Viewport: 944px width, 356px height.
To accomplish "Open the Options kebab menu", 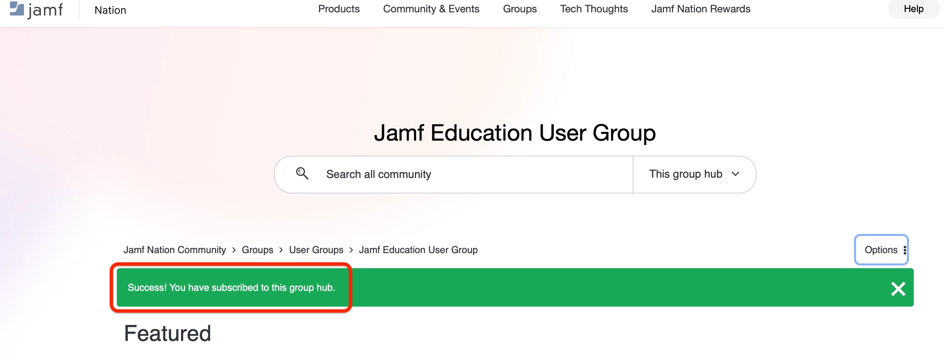I will (x=881, y=250).
